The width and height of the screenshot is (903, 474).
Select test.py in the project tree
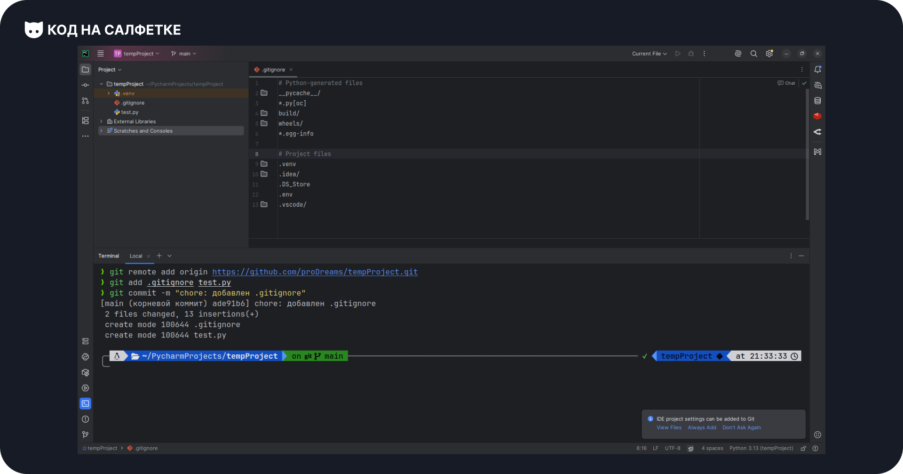coord(127,112)
